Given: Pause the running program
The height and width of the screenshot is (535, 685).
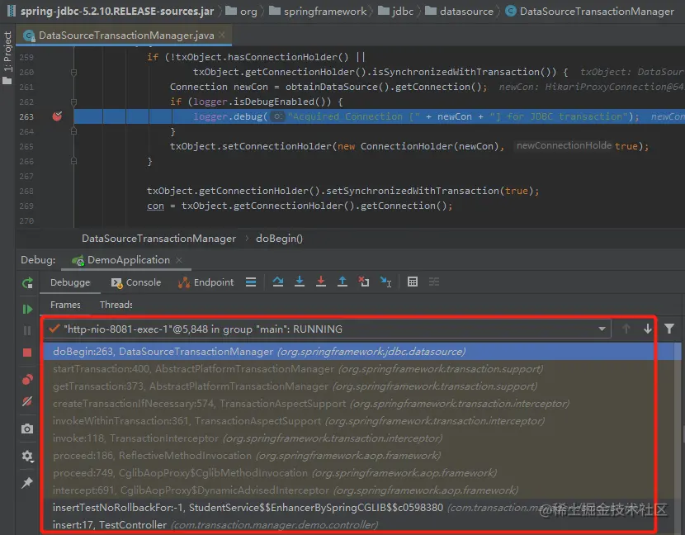Looking at the screenshot, I should point(27,330).
